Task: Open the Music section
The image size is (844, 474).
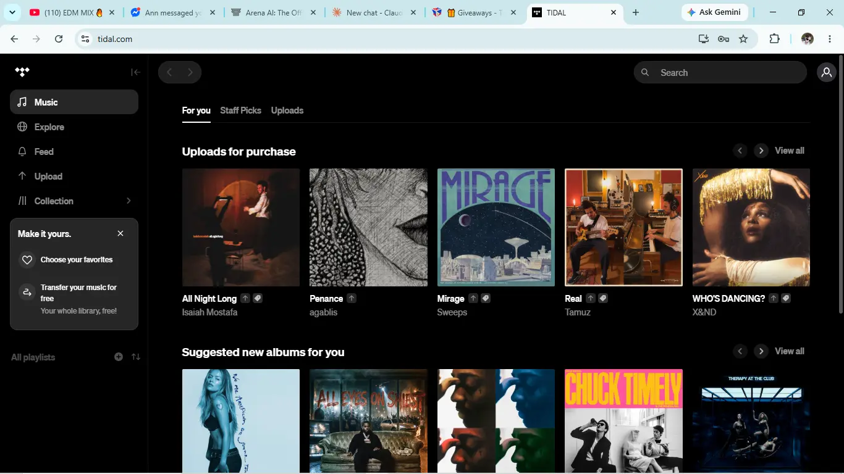Action: [x=74, y=102]
